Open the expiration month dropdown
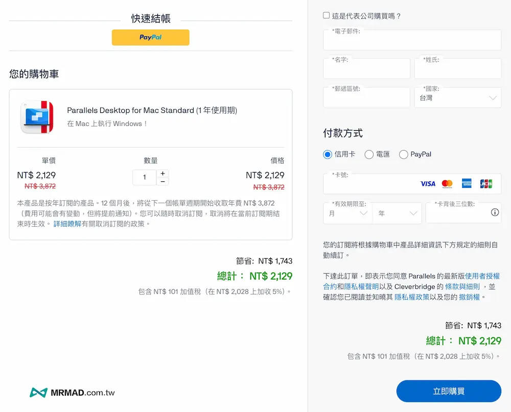 pos(347,213)
